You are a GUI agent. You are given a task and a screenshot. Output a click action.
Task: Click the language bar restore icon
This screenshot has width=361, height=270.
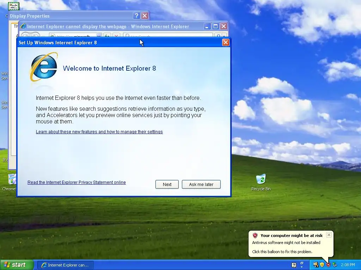pos(302,263)
